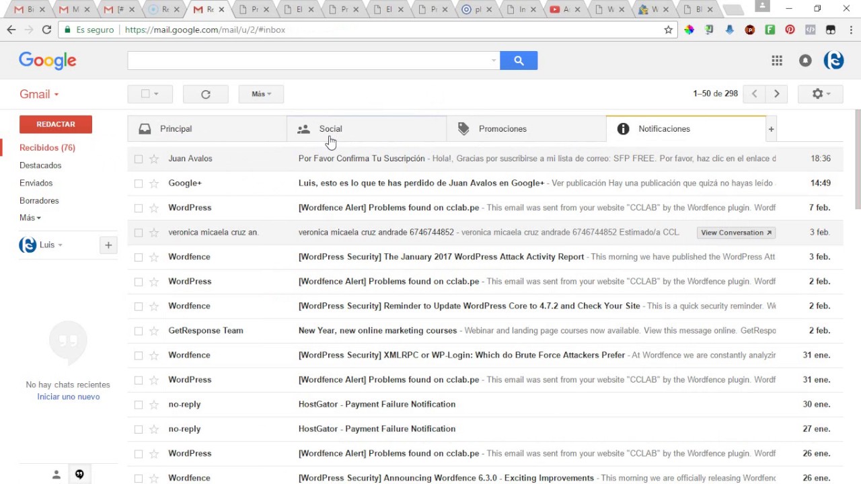Image resolution: width=861 pixels, height=484 pixels.
Task: Open the account avatar menu in the Google bar
Action: click(834, 61)
